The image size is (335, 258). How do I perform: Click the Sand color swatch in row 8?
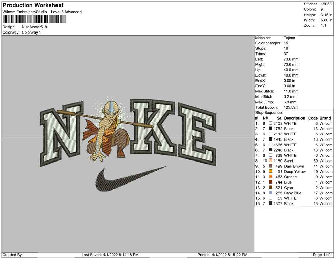[271, 160]
